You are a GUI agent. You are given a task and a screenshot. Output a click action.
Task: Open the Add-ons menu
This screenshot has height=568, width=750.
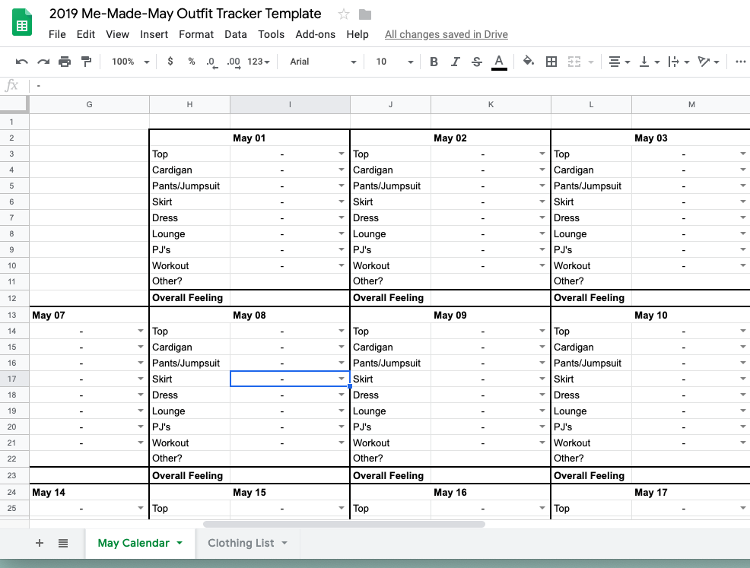(315, 34)
